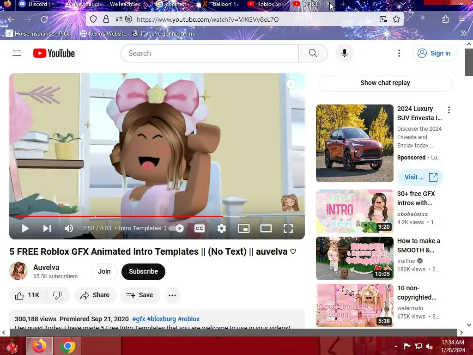Switch to Roblox Spe tab

pyautogui.click(x=267, y=4)
